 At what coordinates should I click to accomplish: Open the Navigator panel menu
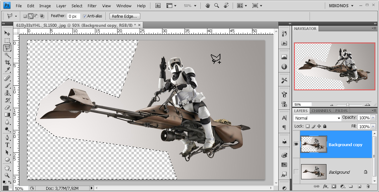pyautogui.click(x=374, y=28)
